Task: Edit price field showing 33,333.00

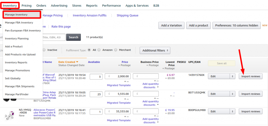Action: click(118, 111)
